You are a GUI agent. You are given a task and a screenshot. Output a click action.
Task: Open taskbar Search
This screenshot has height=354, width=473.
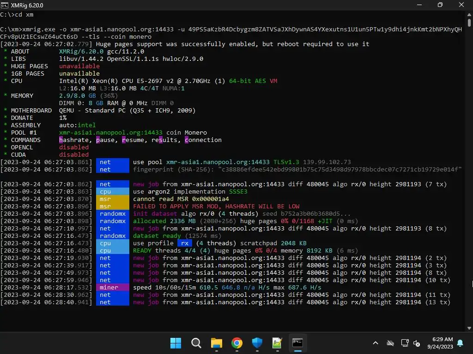click(196, 343)
